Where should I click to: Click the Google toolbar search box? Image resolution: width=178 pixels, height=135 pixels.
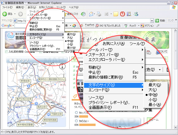tap(20, 26)
